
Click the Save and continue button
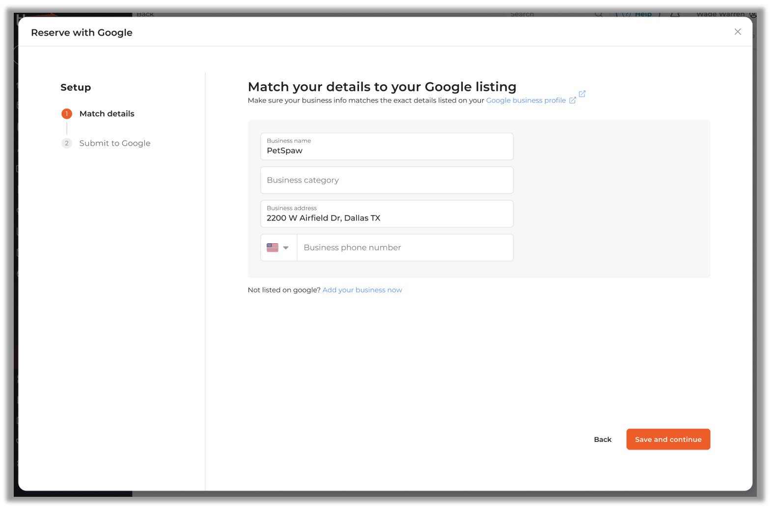668,439
